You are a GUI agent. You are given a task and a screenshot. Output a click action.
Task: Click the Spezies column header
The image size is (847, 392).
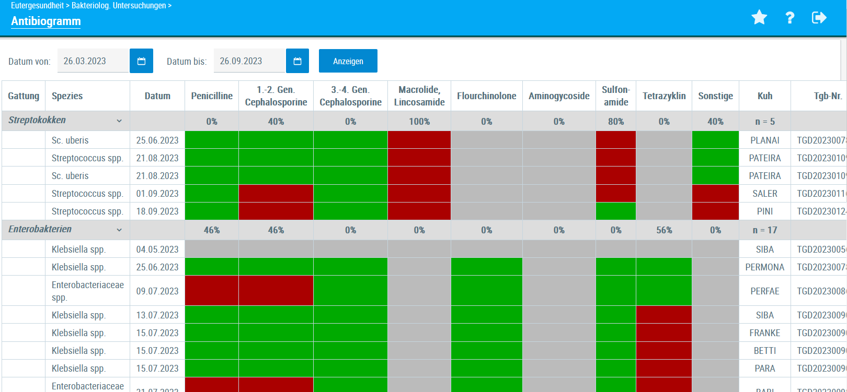point(67,96)
